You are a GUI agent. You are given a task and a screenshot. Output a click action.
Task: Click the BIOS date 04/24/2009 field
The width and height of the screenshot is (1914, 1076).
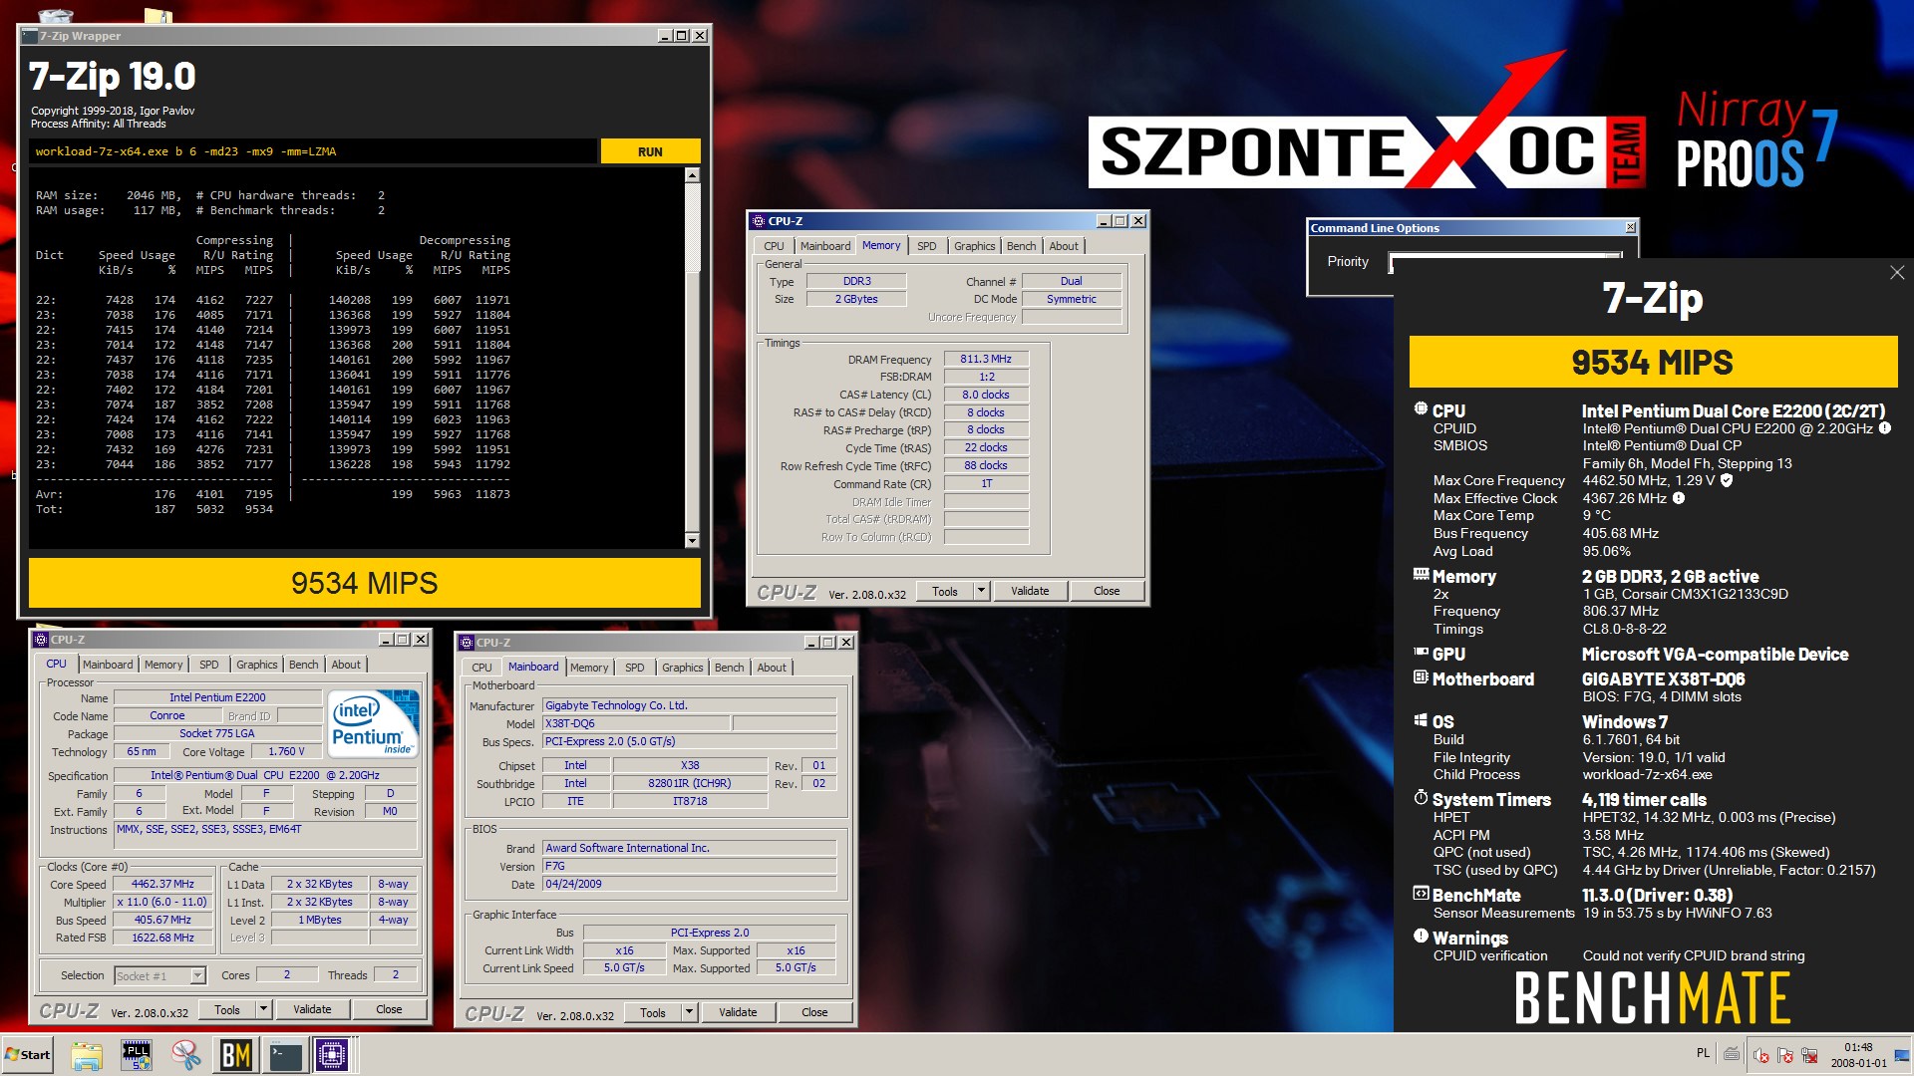coord(689,884)
